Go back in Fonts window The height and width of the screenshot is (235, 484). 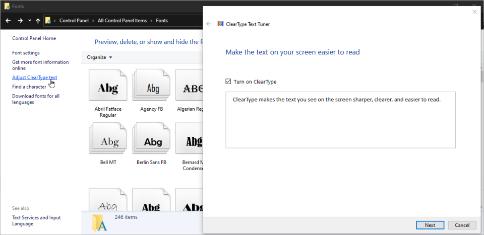tap(9, 21)
